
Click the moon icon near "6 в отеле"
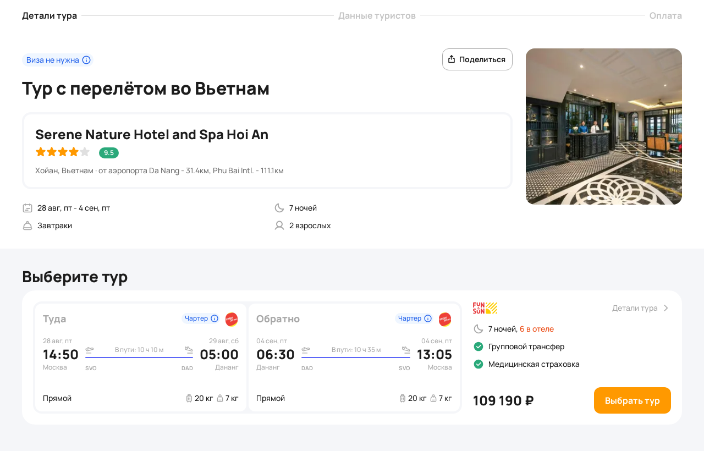[x=479, y=329]
